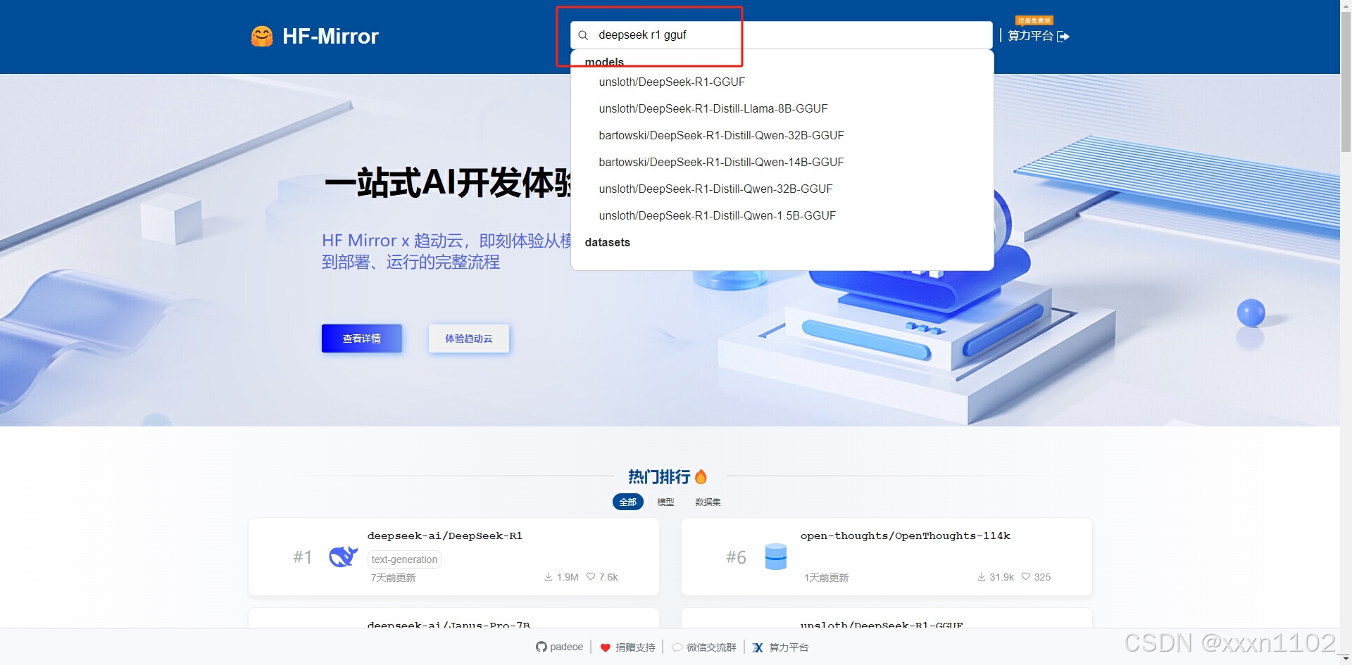Viewport: 1352px width, 665px height.
Task: Click heart likes icon in DeepSeek-R1 card
Action: pos(591,576)
